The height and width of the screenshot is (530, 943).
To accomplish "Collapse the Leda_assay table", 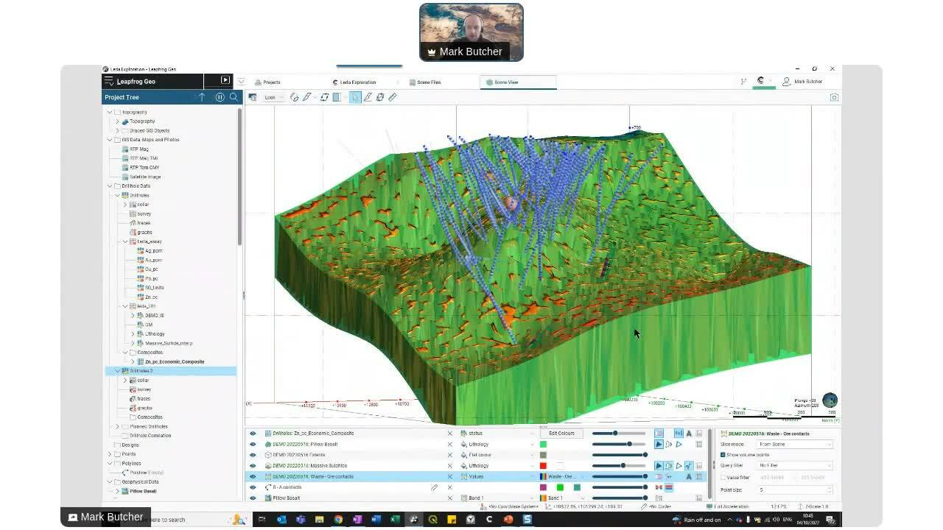I will (125, 241).
